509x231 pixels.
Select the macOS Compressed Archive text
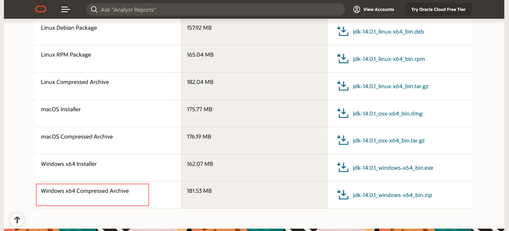pyautogui.click(x=77, y=137)
